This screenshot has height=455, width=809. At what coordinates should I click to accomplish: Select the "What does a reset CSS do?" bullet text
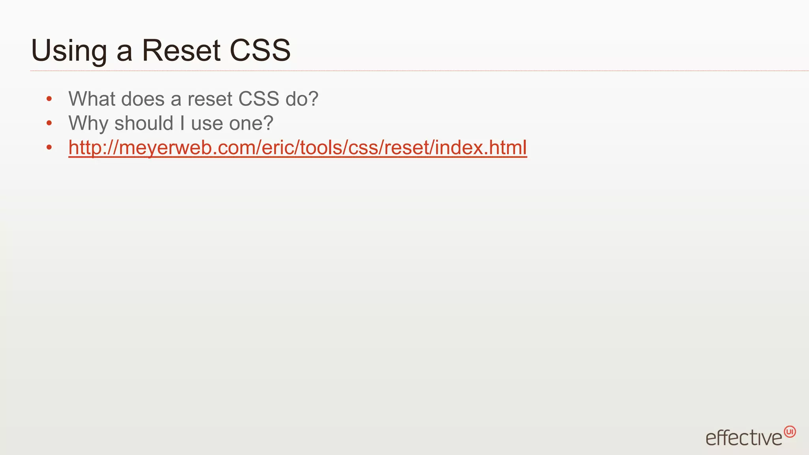click(193, 99)
